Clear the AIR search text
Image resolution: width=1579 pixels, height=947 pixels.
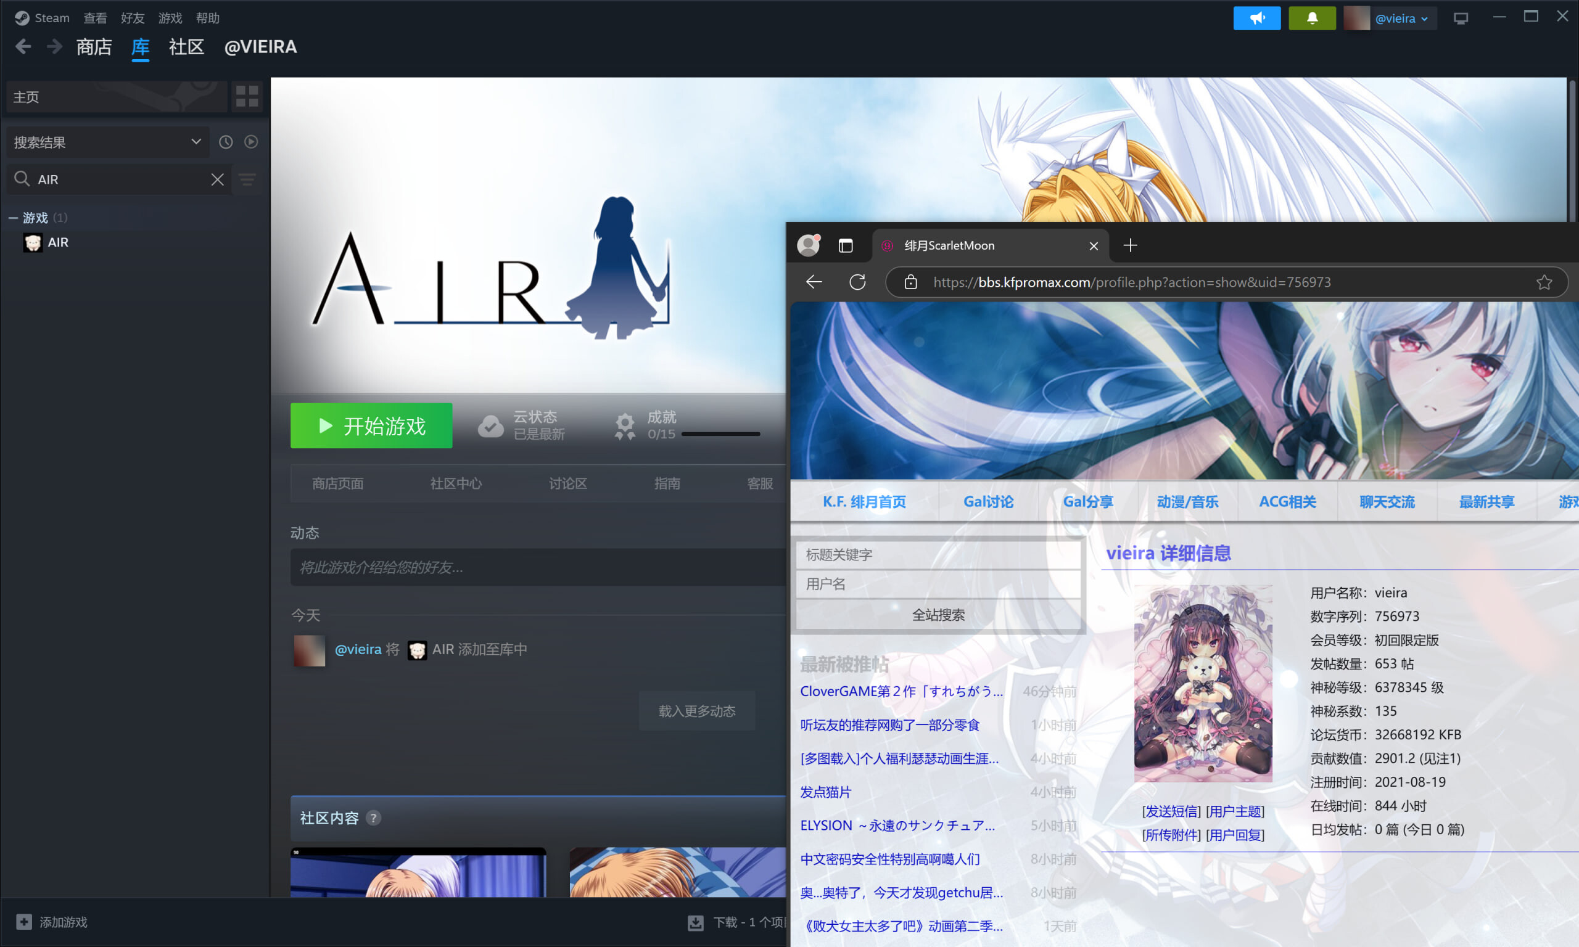click(x=217, y=179)
